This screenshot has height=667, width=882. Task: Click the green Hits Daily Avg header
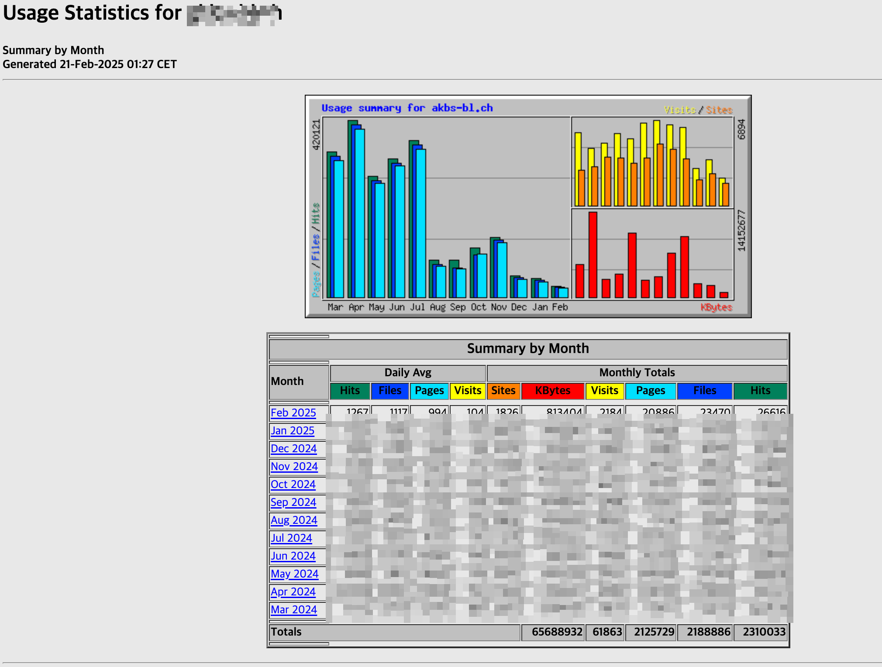click(x=350, y=391)
